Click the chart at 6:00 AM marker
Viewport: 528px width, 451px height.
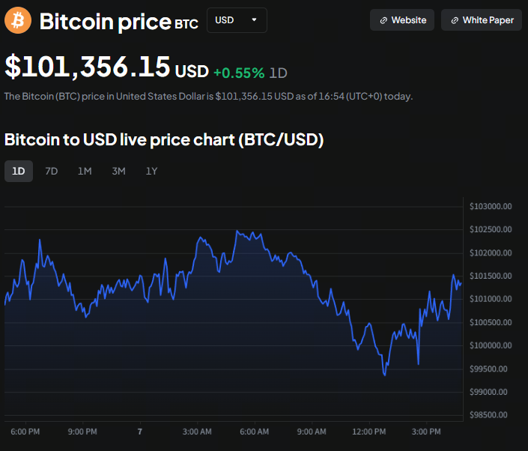tap(255, 432)
